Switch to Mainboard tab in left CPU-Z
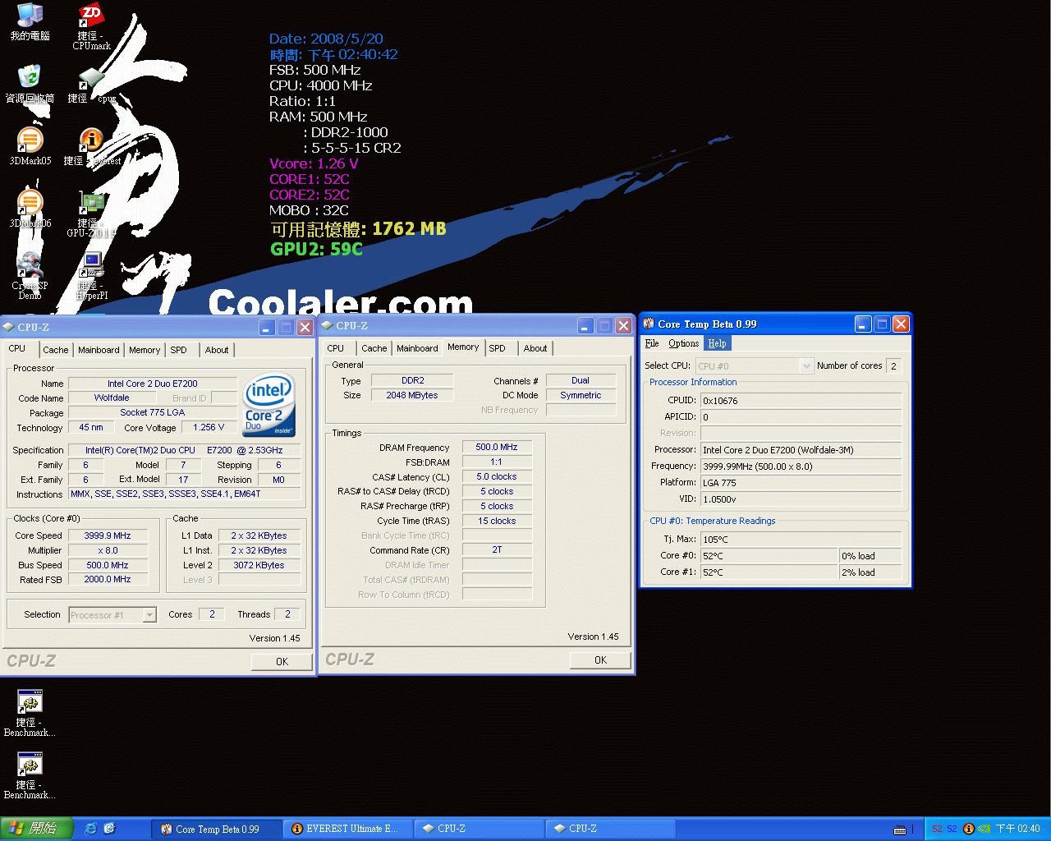This screenshot has height=841, width=1051. tap(99, 350)
